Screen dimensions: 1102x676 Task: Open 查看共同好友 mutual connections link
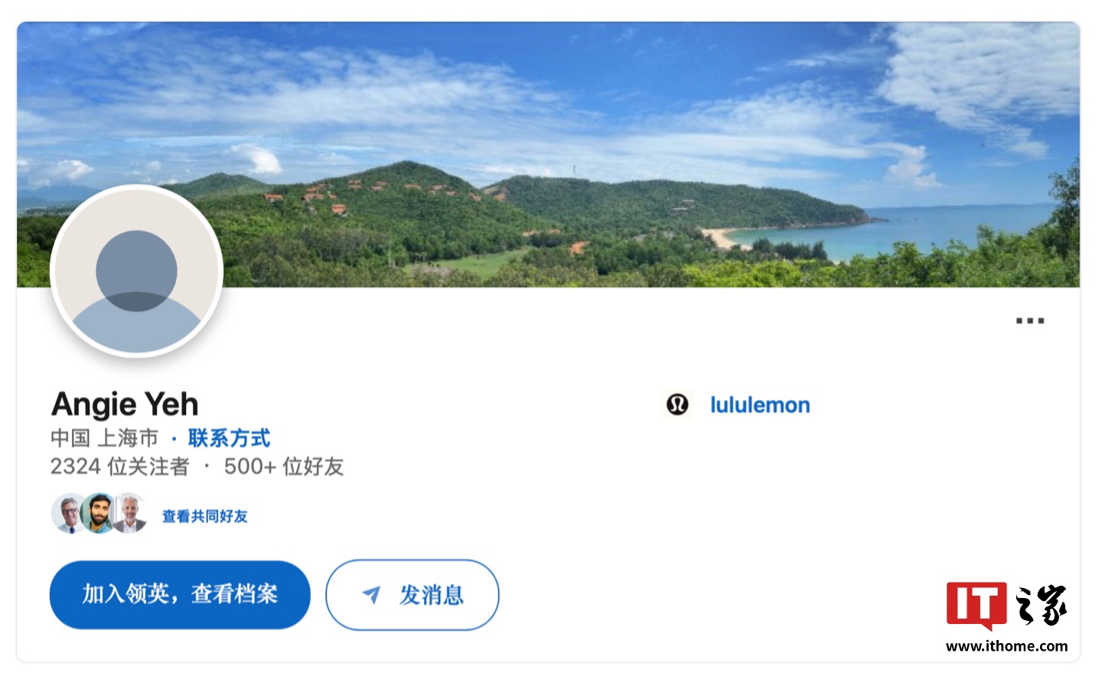coord(204,516)
